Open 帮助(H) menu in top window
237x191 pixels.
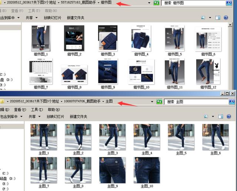point(51,11)
